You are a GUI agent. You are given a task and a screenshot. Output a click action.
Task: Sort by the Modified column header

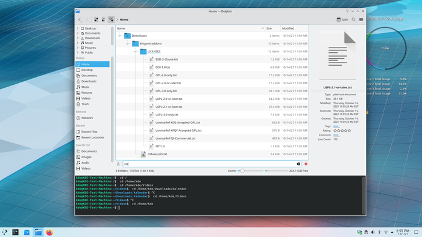point(294,28)
